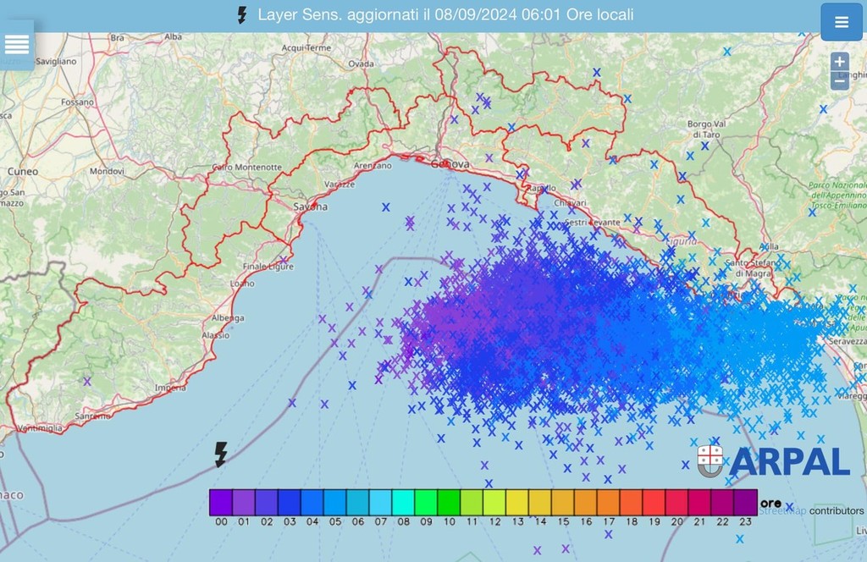Screen dimensions: 867x562
Task: Click the Liguria crest shield icon
Action: pos(710,460)
